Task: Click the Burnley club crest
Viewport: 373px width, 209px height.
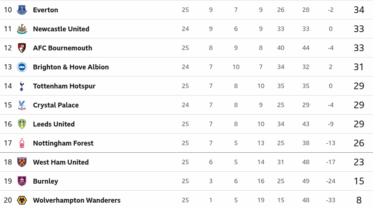Action: click(x=22, y=181)
